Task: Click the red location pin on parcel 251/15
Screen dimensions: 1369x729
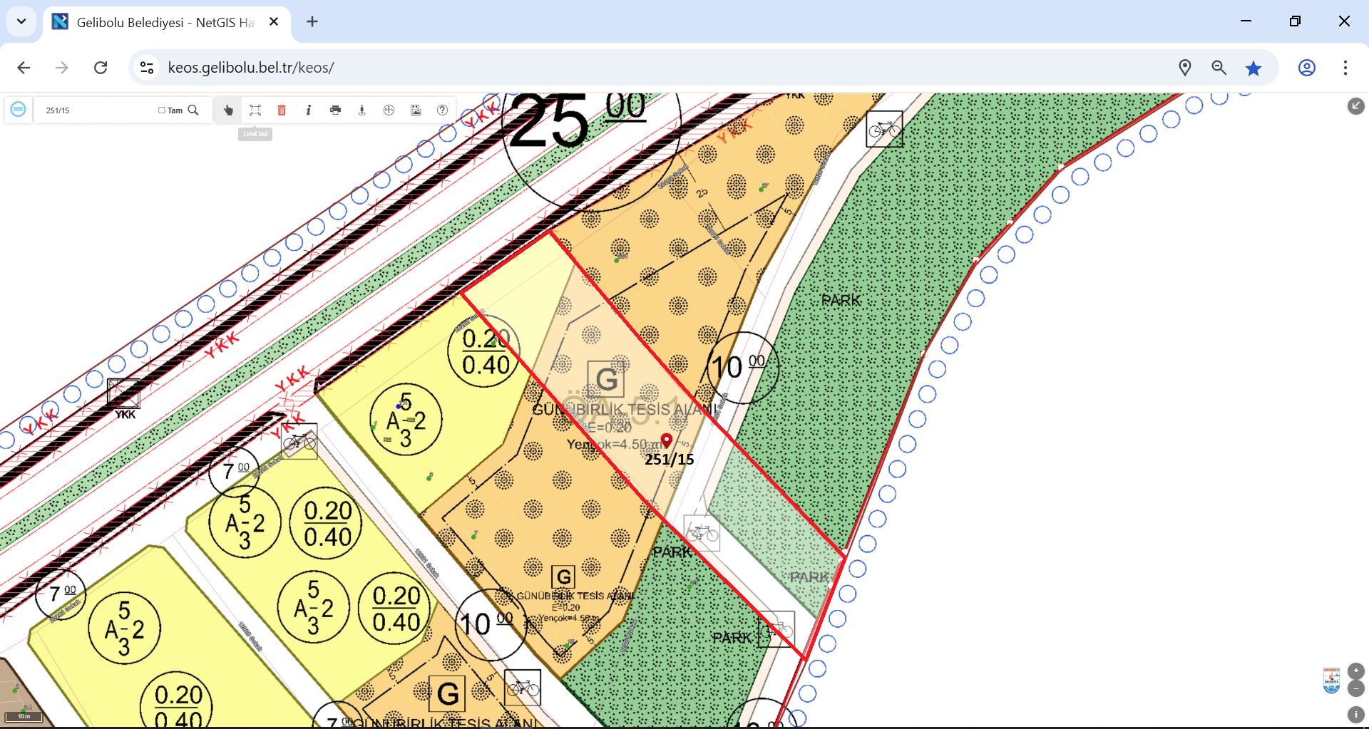Action: point(667,441)
